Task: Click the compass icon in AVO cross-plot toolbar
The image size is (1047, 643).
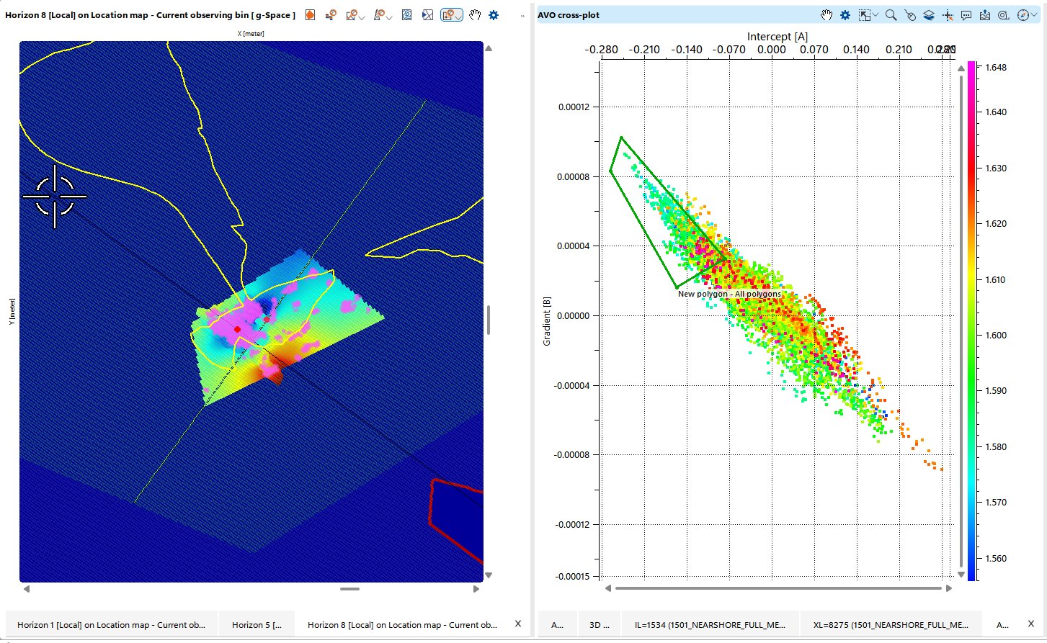Action: coord(1023,14)
